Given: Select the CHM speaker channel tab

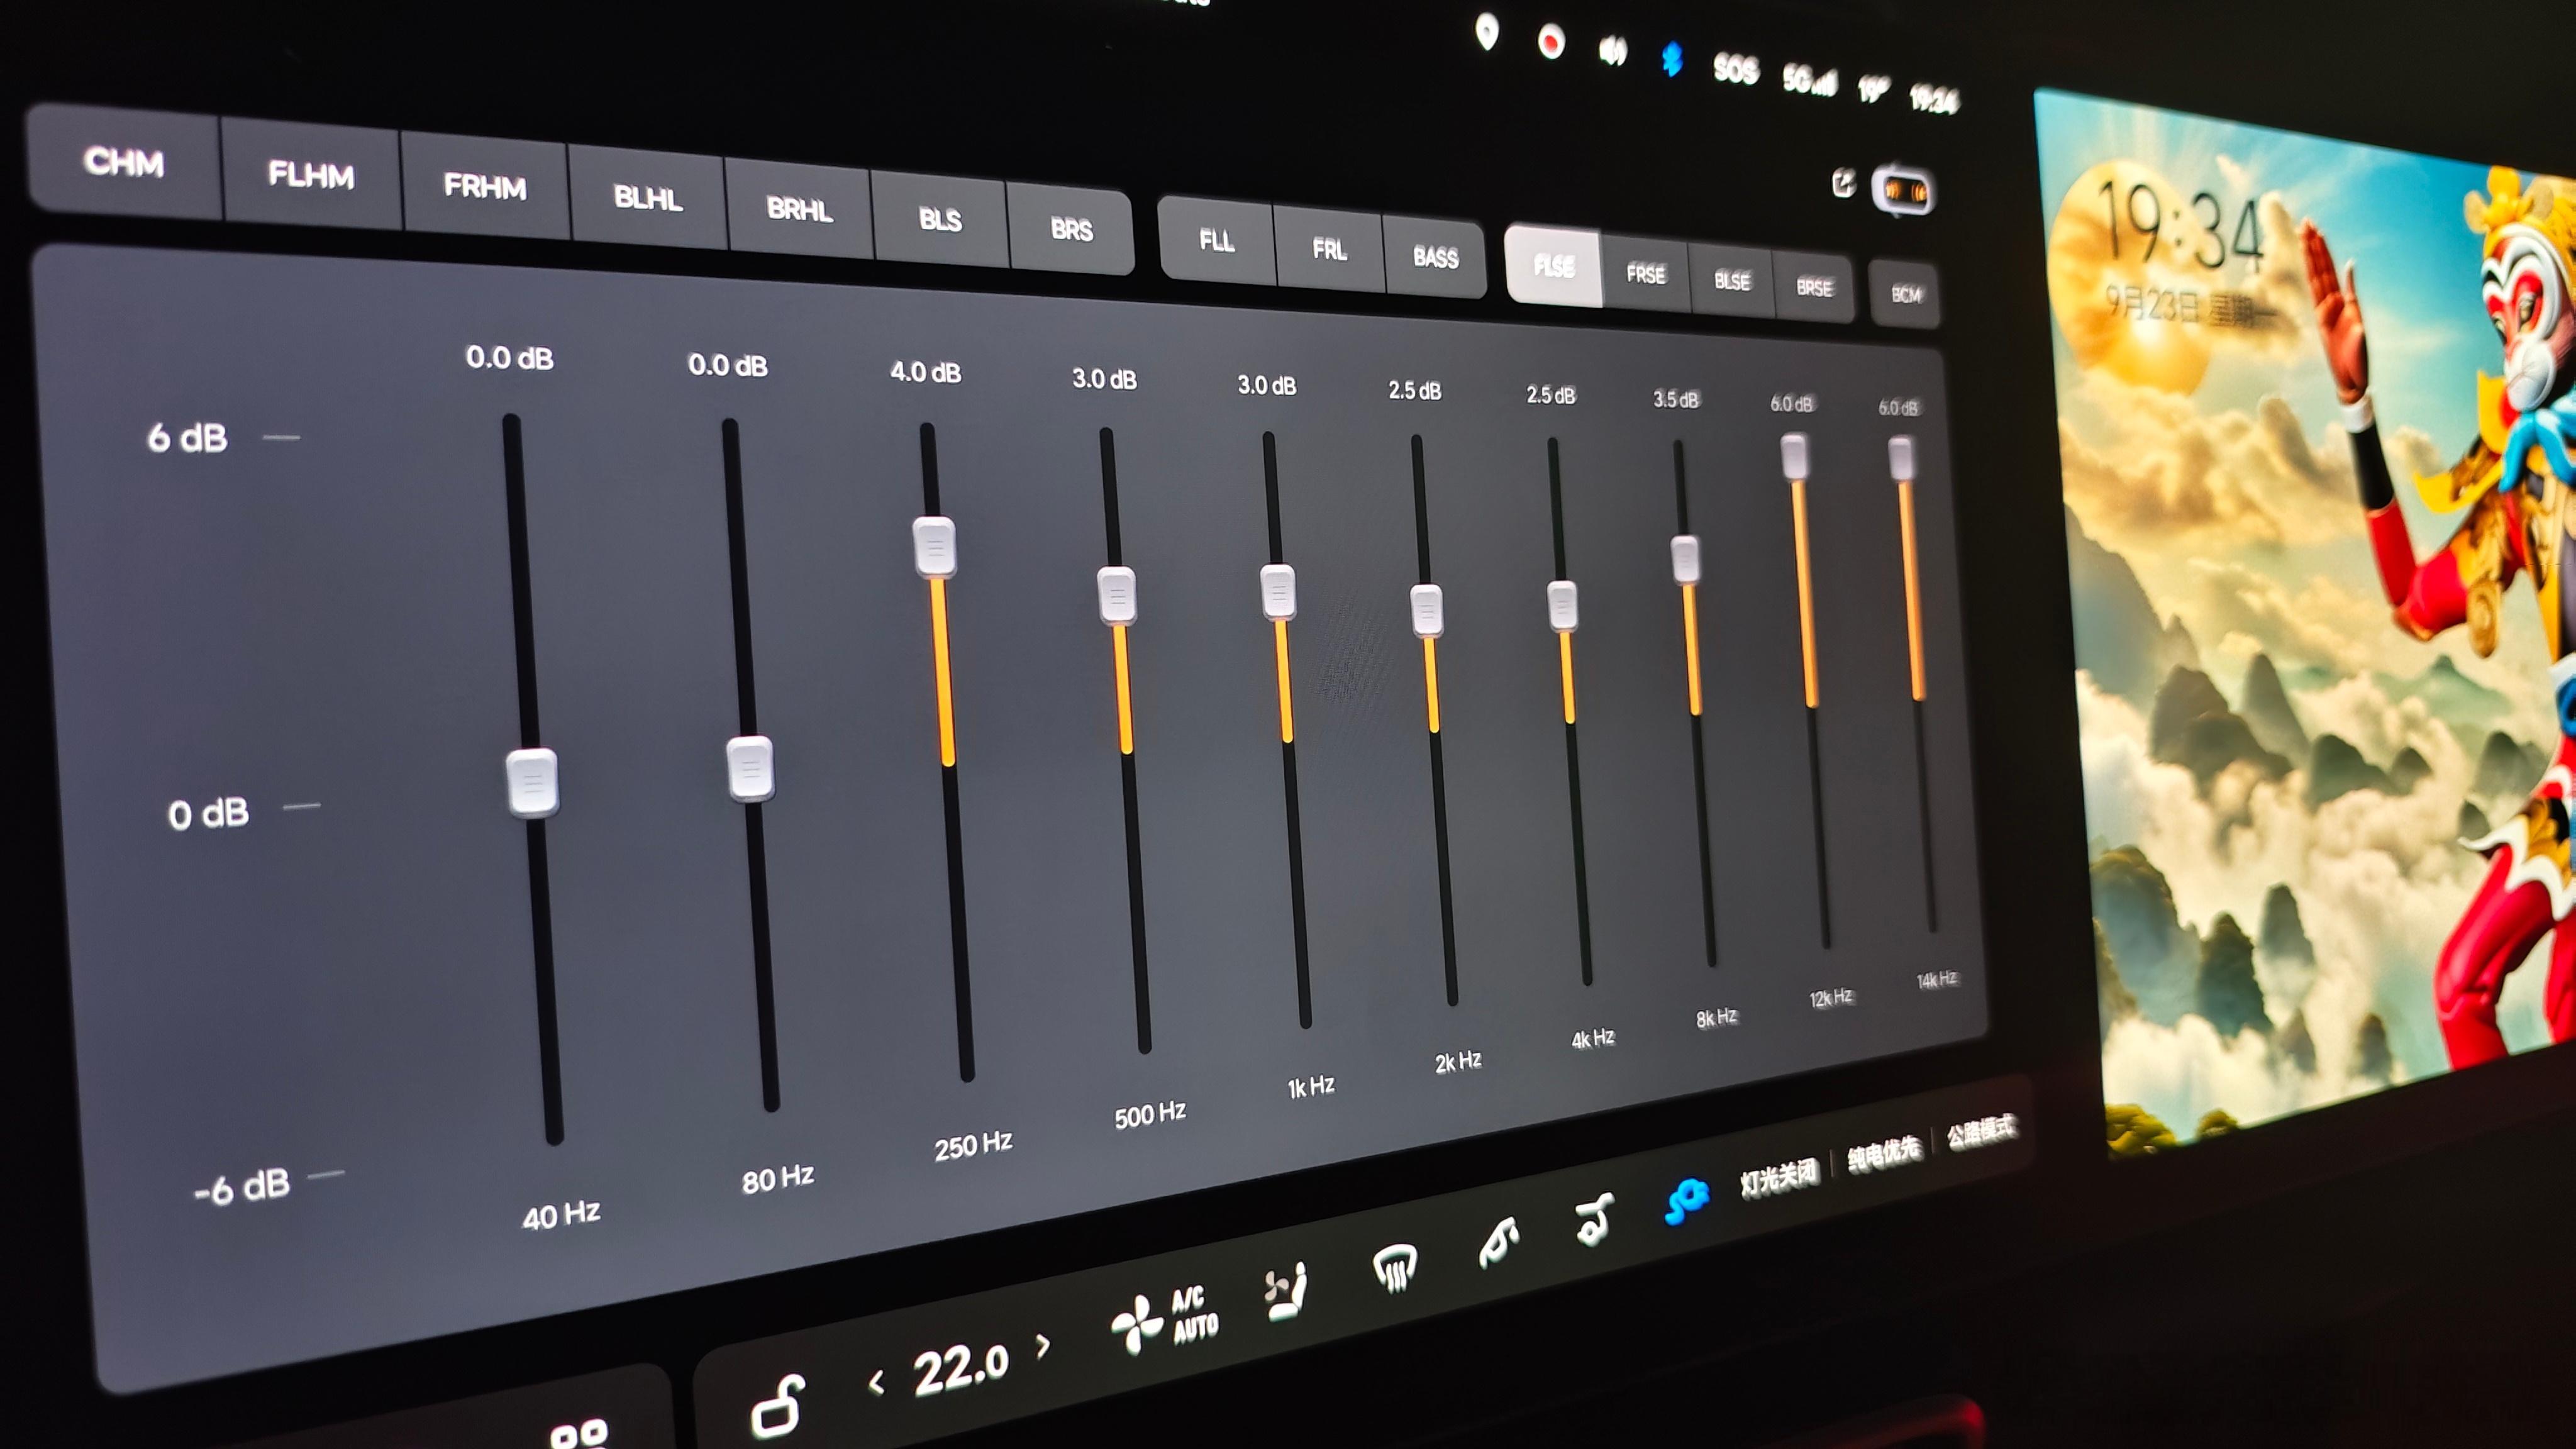Looking at the screenshot, I should point(124,161).
